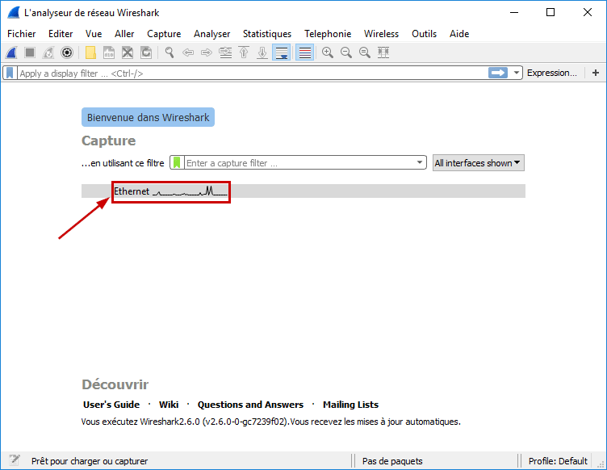Open the Expression... filter builder
This screenshot has width=607, height=470.
click(x=551, y=73)
